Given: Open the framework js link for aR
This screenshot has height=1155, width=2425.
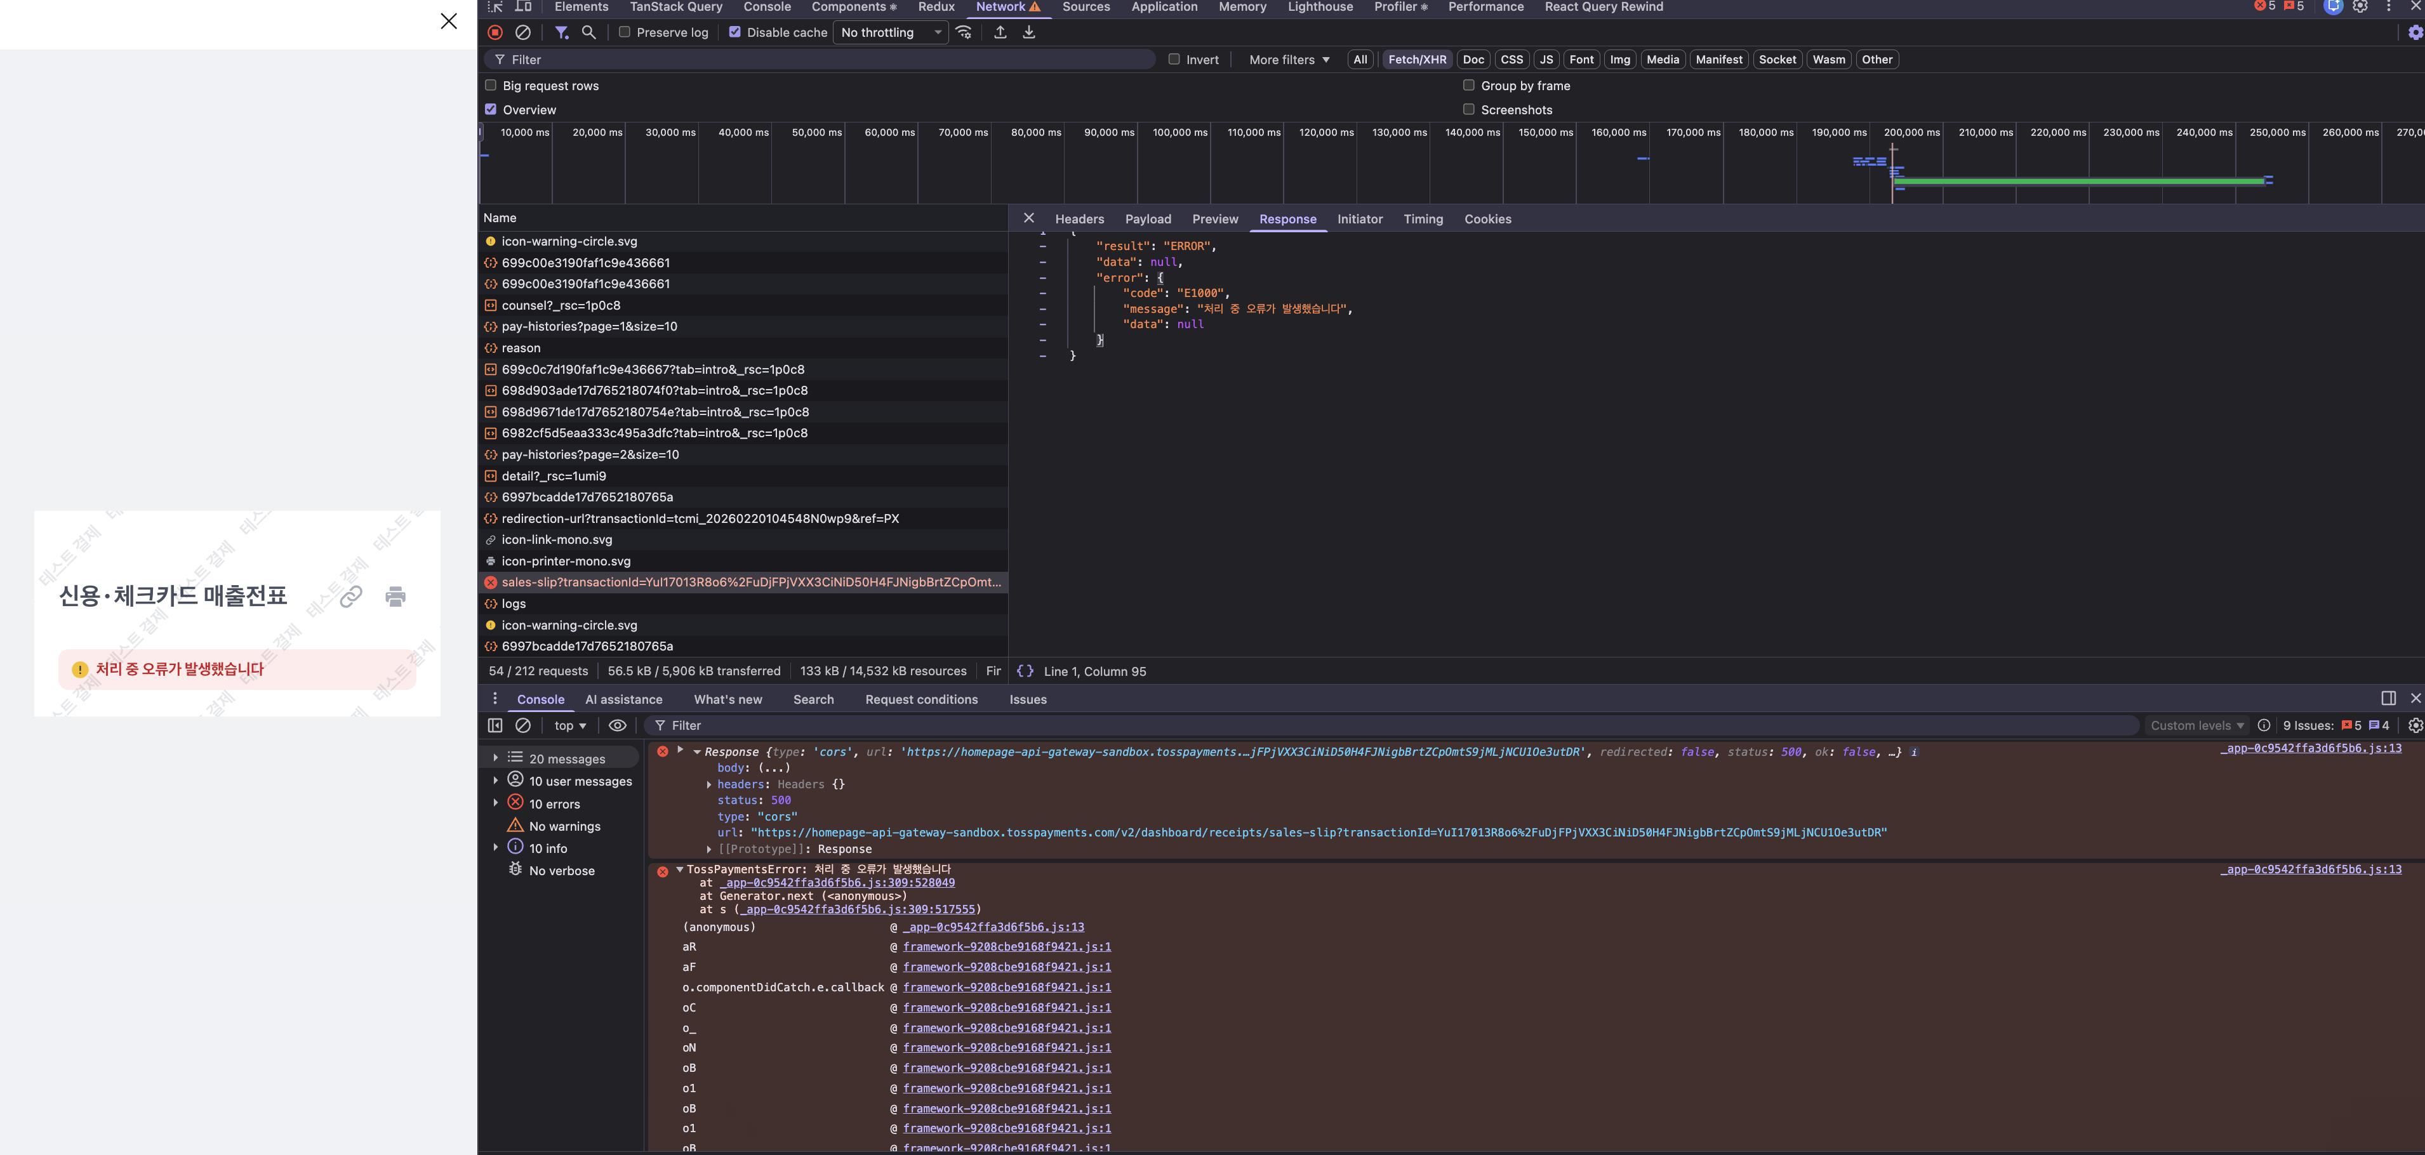Looking at the screenshot, I should click(1006, 947).
